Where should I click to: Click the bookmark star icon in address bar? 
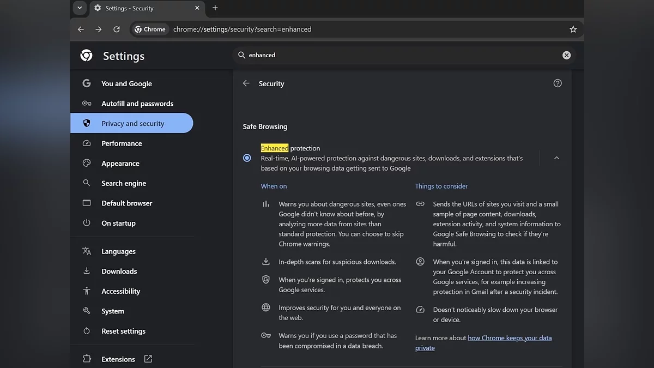click(x=573, y=29)
